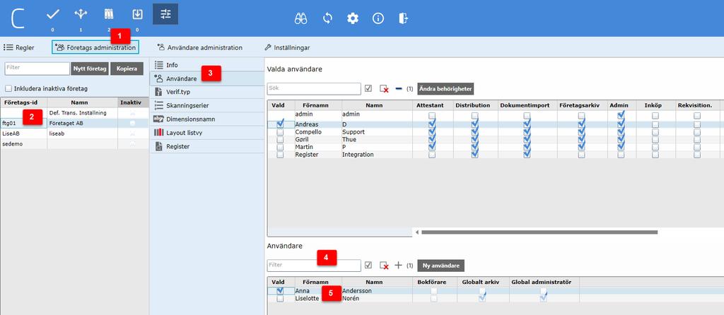Sort by Företags-id column header
Screen dimensions: 724x315
coord(23,102)
